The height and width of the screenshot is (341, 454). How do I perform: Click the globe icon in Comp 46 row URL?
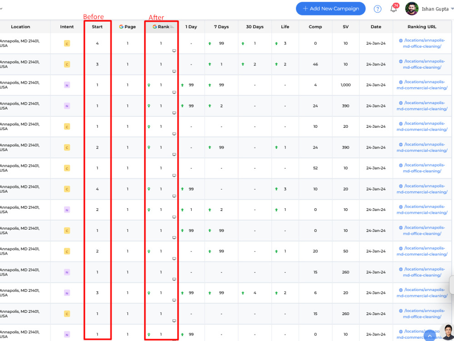point(401,61)
